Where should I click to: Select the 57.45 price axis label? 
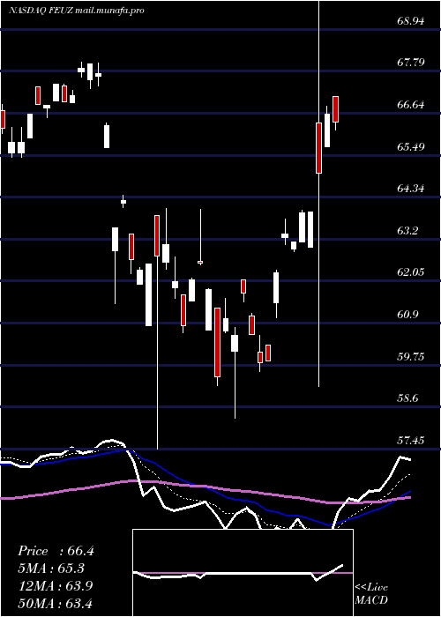411,440
